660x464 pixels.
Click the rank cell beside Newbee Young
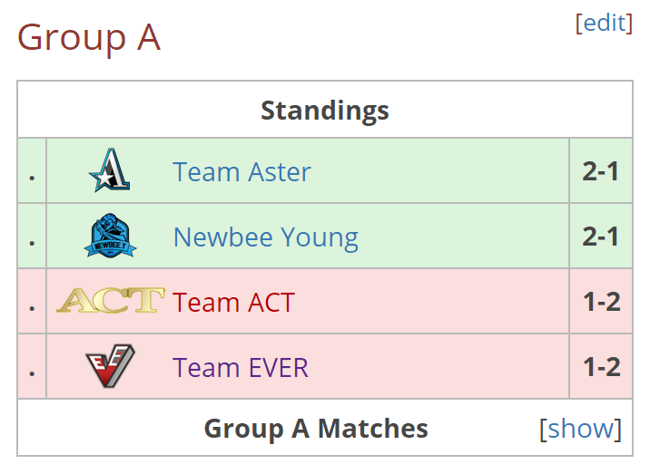coord(32,236)
